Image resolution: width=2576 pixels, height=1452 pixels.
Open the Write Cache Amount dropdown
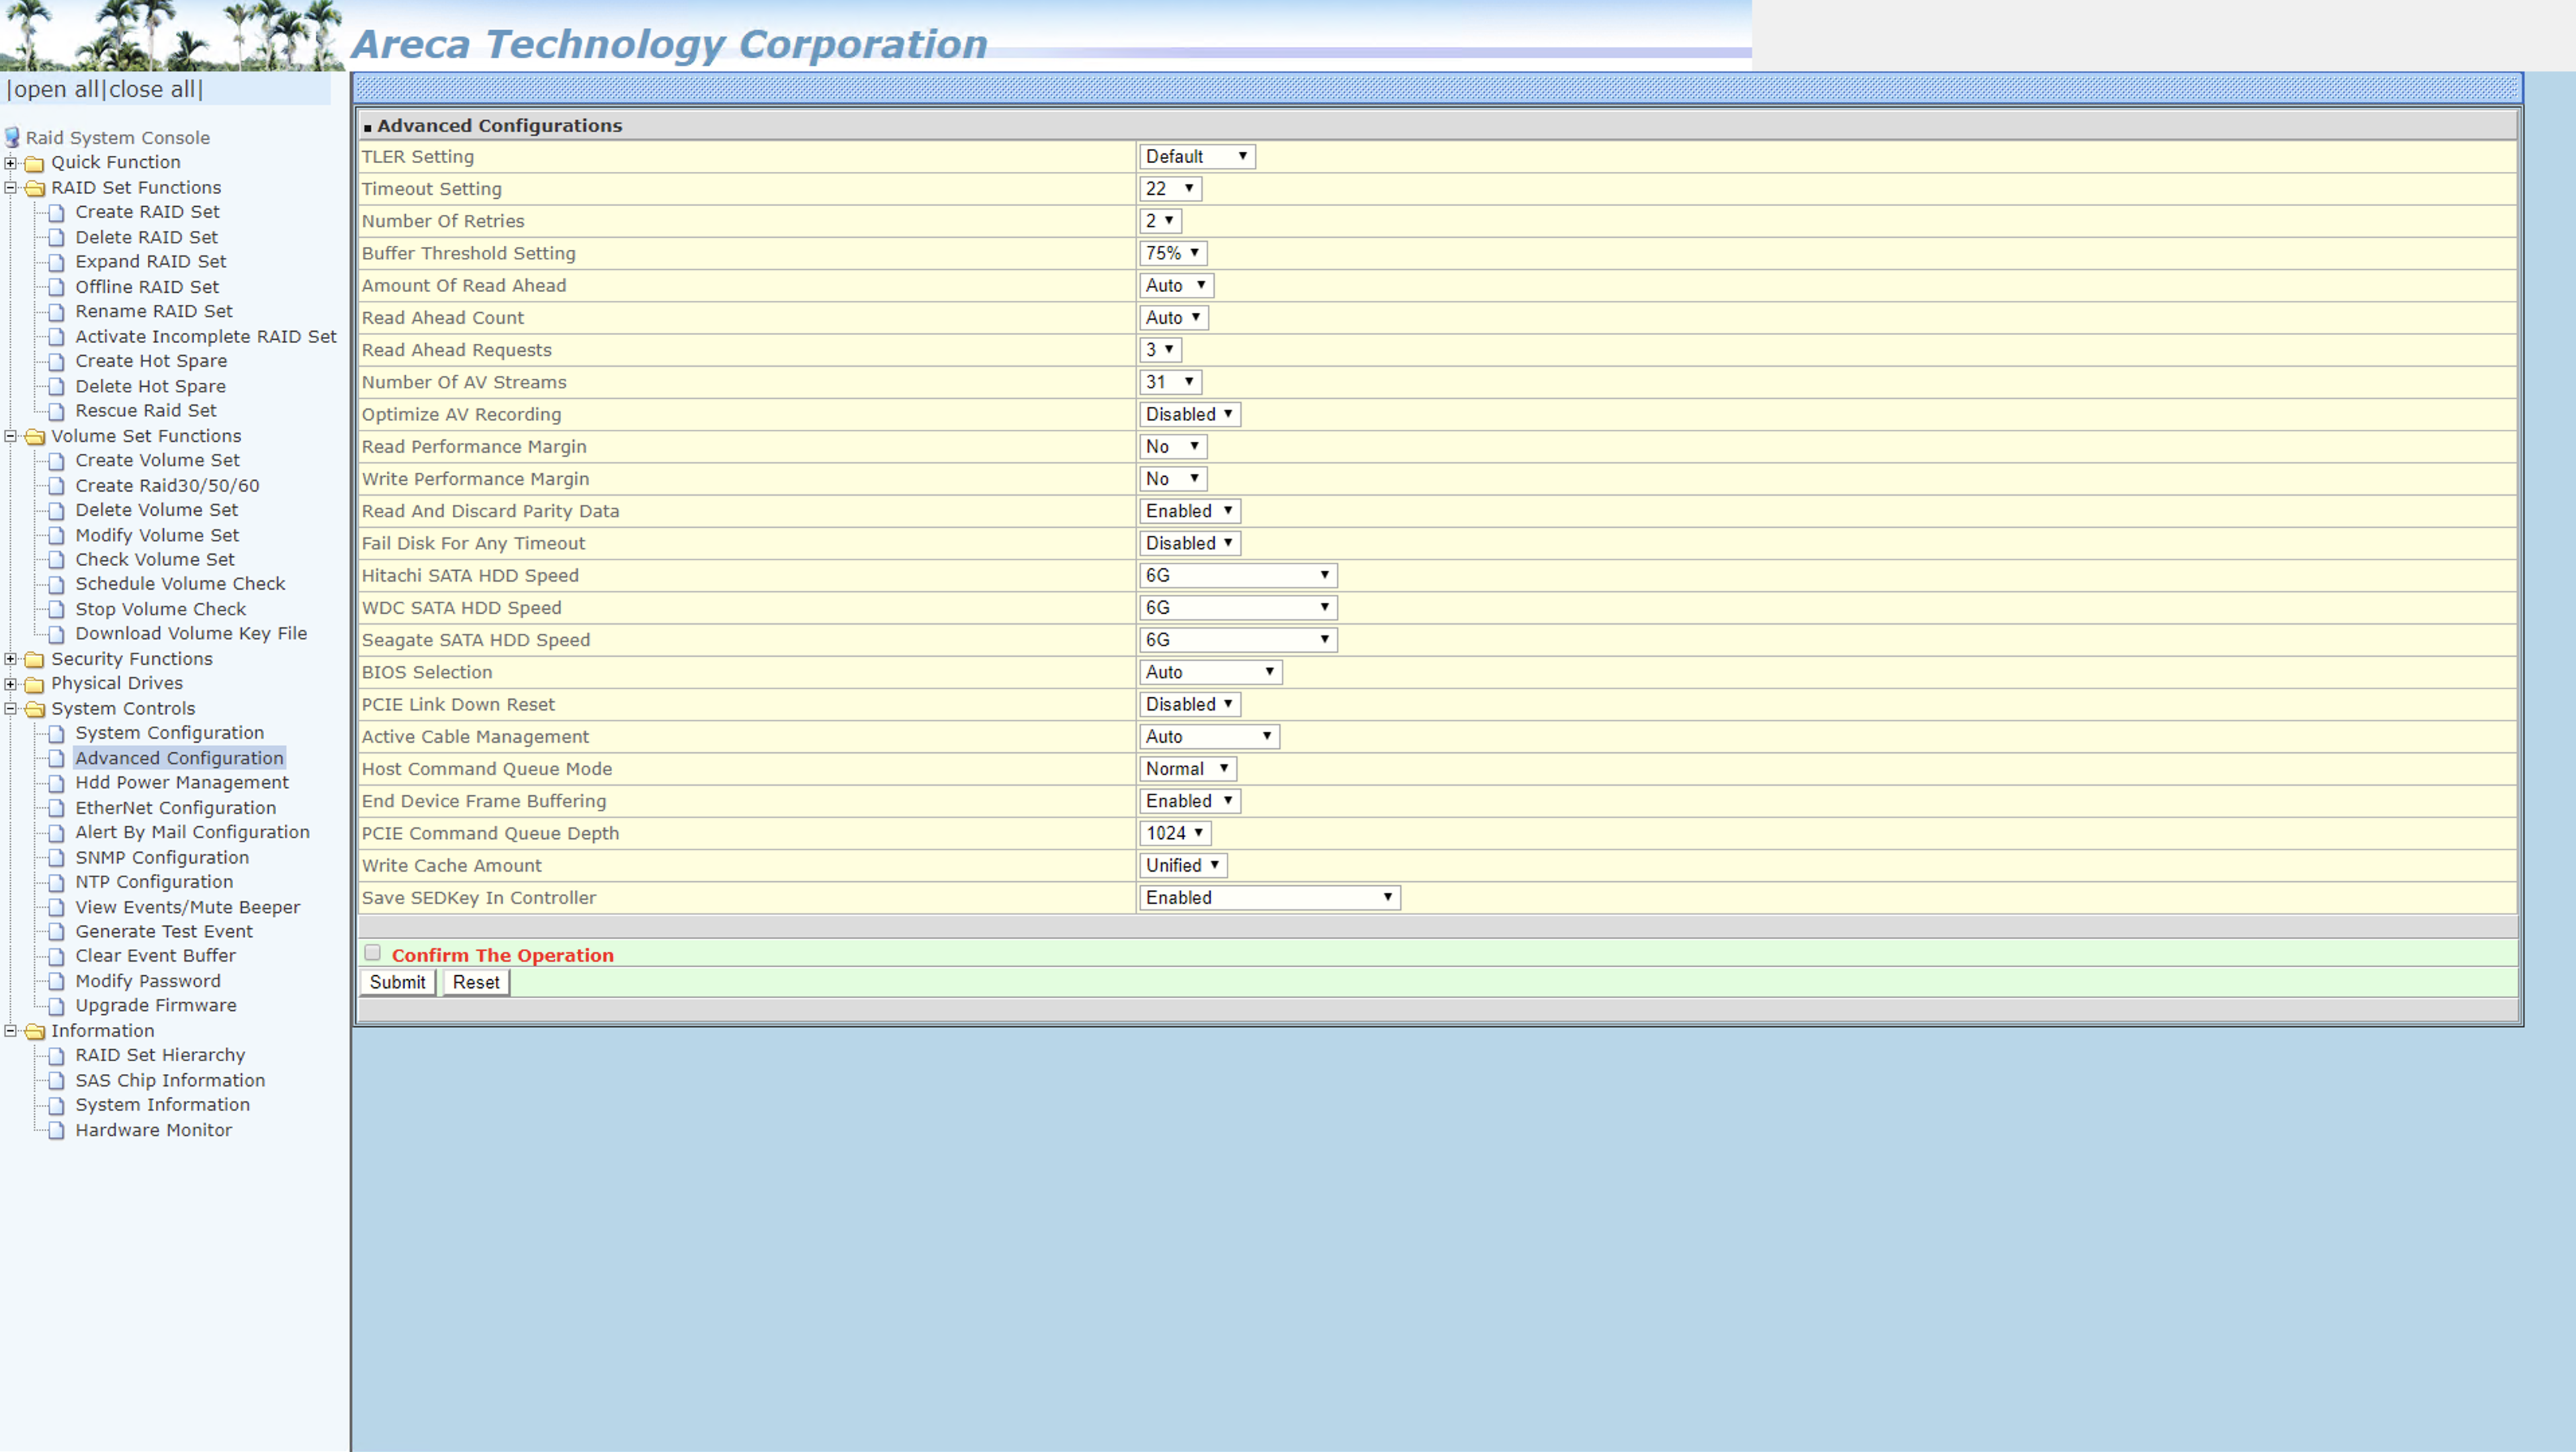tap(1183, 866)
